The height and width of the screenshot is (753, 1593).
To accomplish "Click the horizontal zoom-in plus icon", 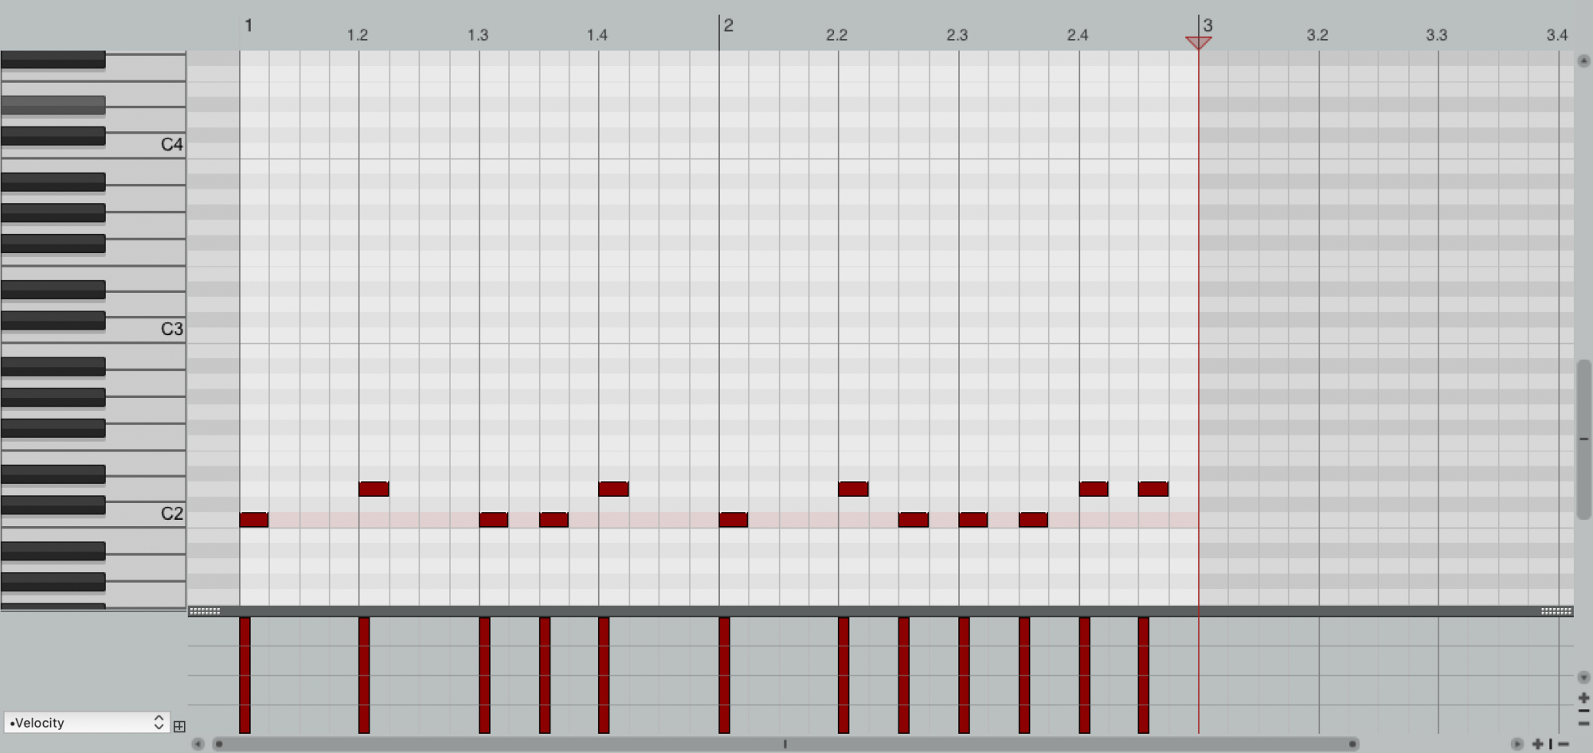I will (x=1538, y=743).
